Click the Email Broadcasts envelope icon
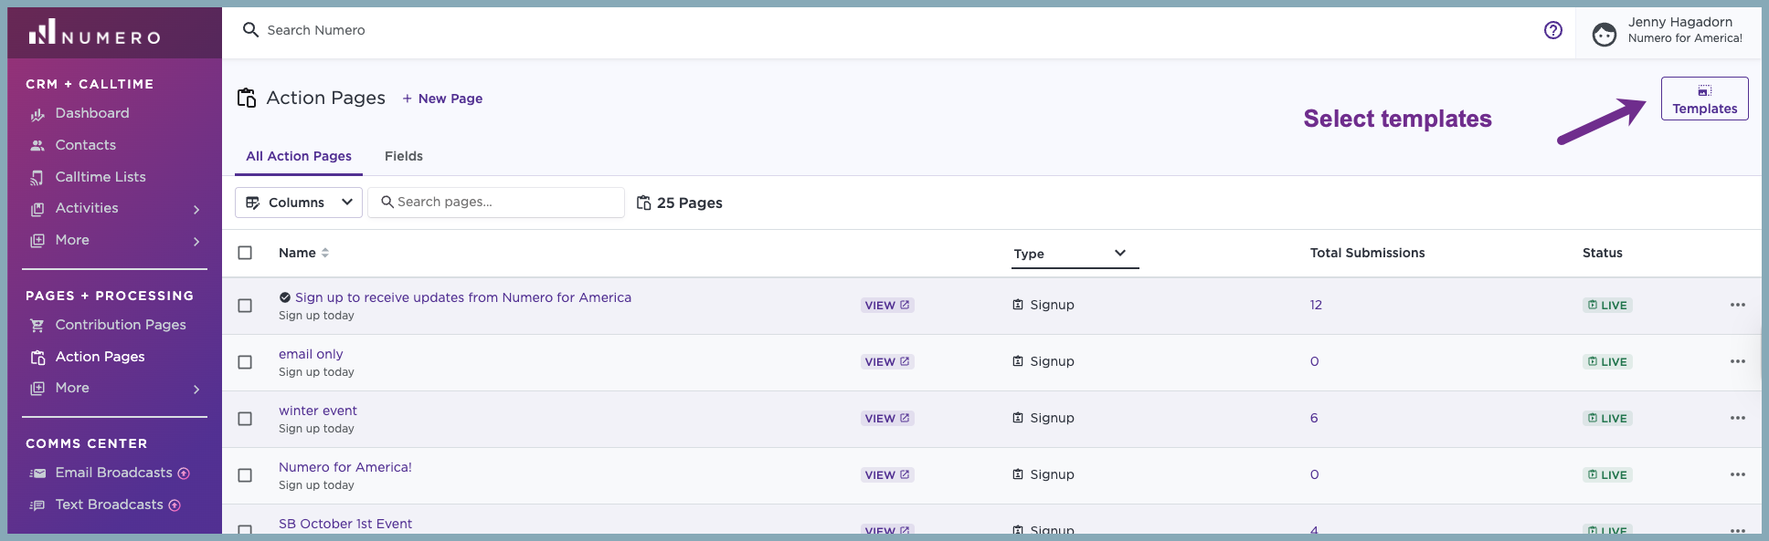 pyautogui.click(x=37, y=473)
